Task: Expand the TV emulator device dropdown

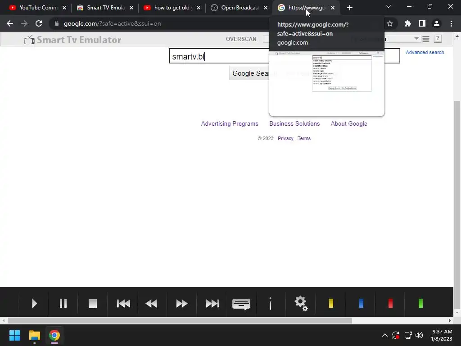Action: (416, 39)
